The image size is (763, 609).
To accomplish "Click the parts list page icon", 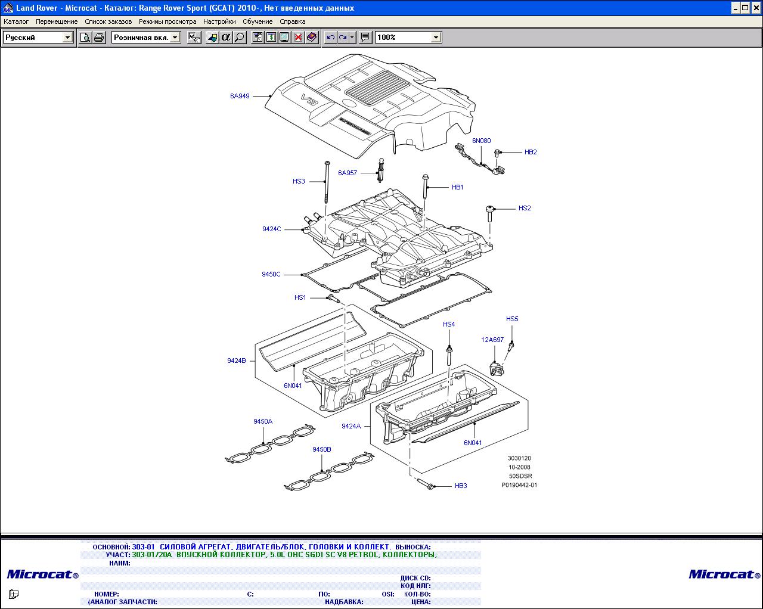I will pos(258,38).
